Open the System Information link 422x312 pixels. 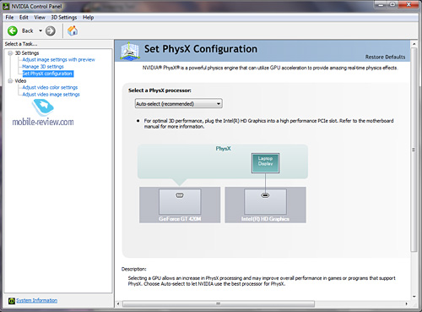36,300
